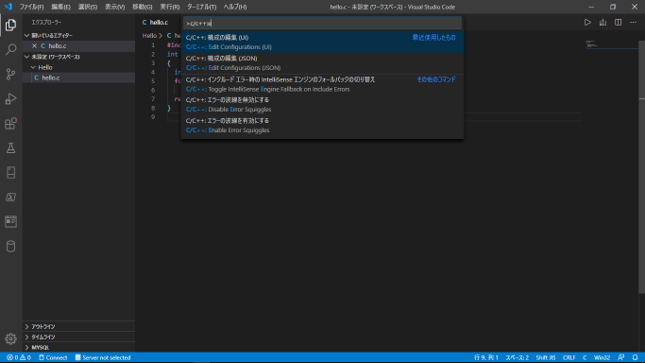The height and width of the screenshot is (363, 645).
Task: Click errors and warnings count in status bar
Action: coord(19,357)
